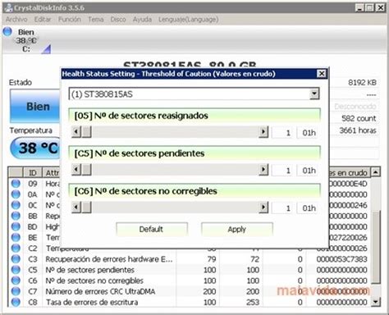
Task: Click left arrow of sectores pendientes slider
Action: click(76, 170)
